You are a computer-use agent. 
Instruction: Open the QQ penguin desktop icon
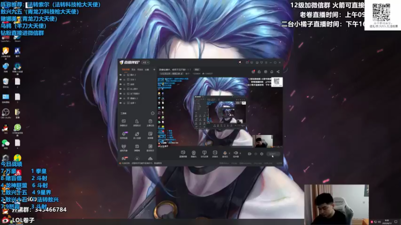click(x=6, y=129)
